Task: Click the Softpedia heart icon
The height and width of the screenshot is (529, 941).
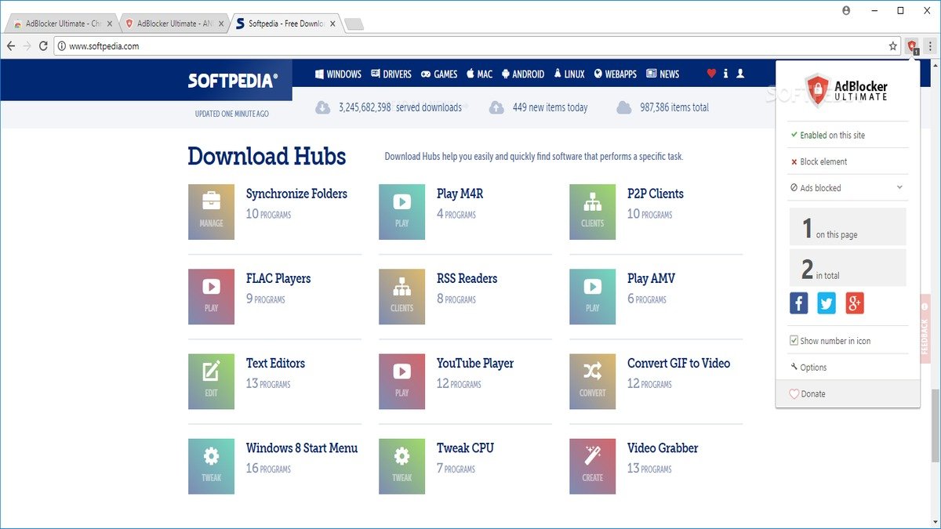Action: tap(711, 74)
